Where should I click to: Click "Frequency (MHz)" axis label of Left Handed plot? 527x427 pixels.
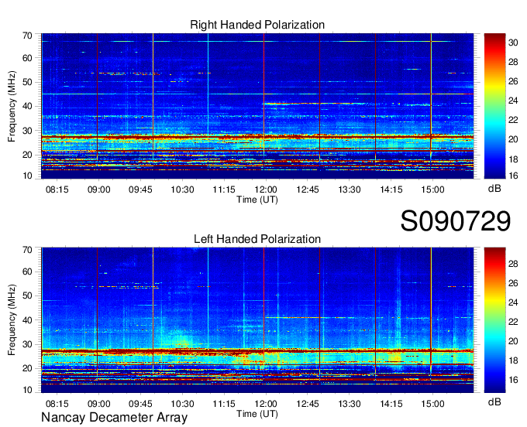(12, 320)
